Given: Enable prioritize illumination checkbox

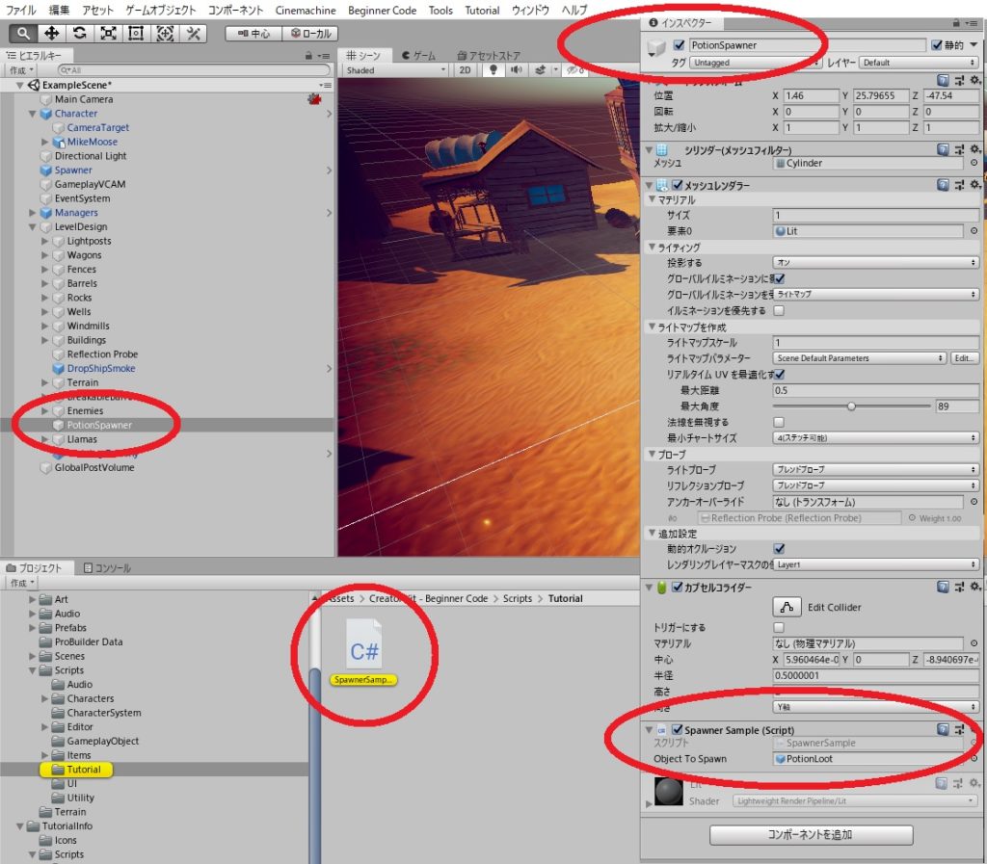Looking at the screenshot, I should [779, 311].
